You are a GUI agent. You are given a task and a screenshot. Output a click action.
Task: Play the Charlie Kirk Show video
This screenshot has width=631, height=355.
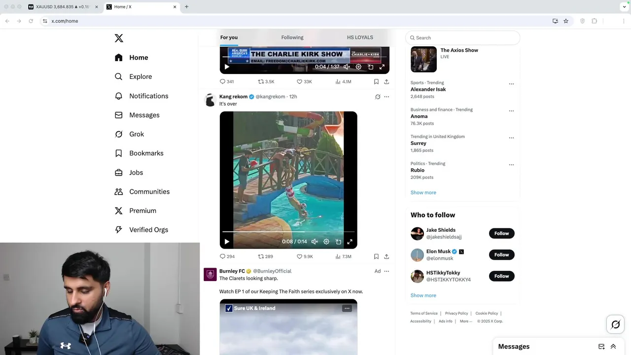227,67
